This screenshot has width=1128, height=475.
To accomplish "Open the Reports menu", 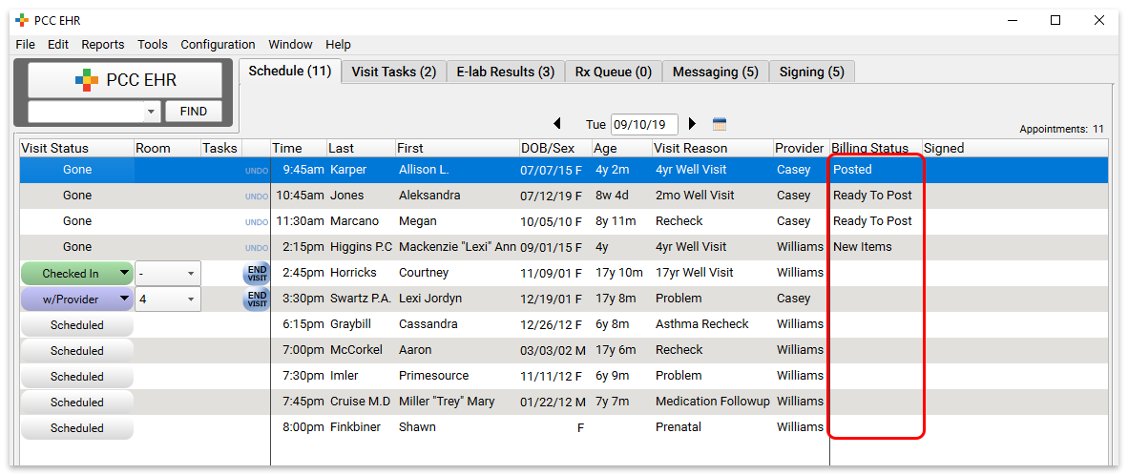I will coord(103,45).
